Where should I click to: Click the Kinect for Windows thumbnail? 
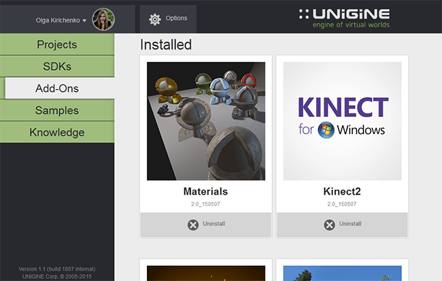[342, 121]
